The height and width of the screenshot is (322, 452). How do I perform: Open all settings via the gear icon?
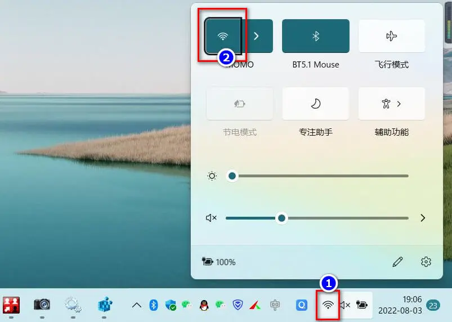426,262
